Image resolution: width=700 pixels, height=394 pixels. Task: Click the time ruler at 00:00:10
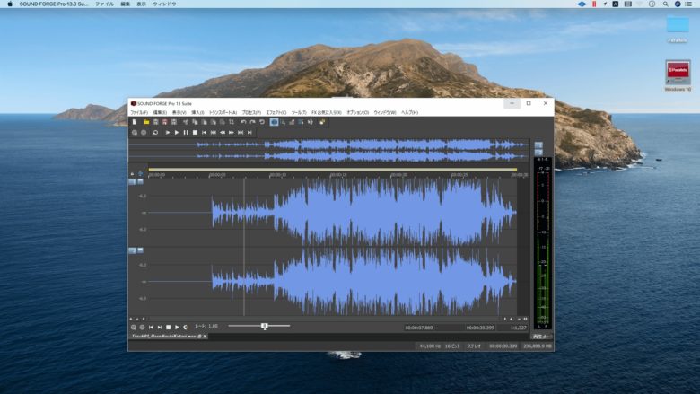click(x=277, y=175)
